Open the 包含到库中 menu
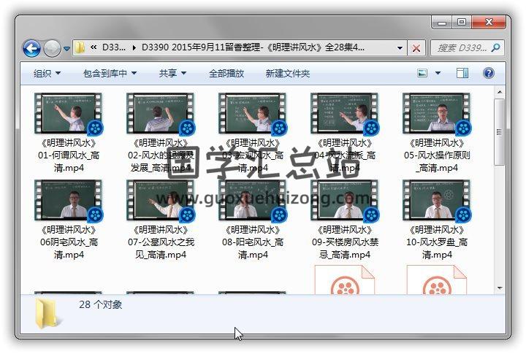526x354 pixels. click(110, 74)
